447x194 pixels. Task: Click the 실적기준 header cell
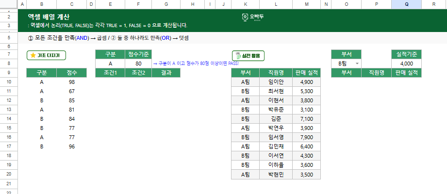tap(407, 54)
